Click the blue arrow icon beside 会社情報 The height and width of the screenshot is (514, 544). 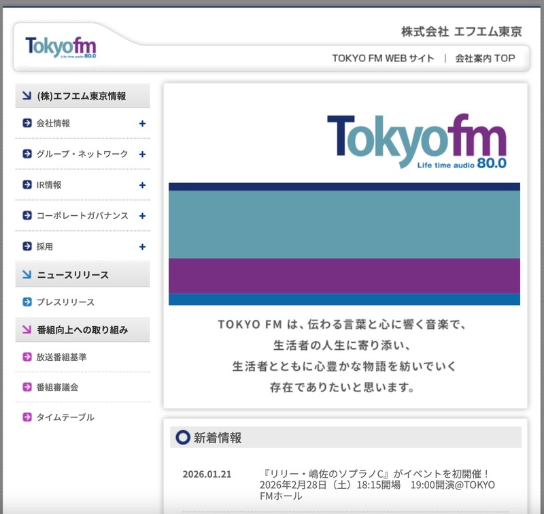tap(26, 125)
